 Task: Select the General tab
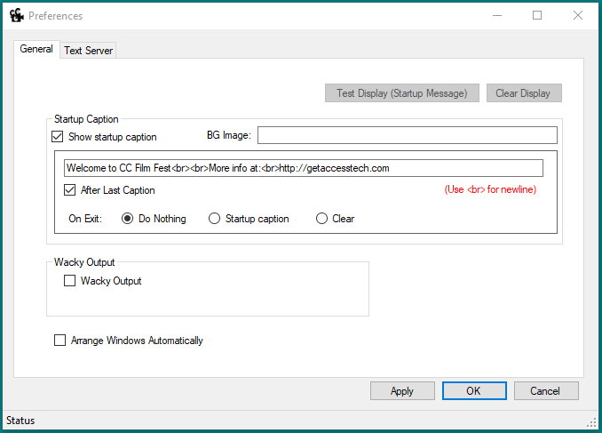coord(36,49)
